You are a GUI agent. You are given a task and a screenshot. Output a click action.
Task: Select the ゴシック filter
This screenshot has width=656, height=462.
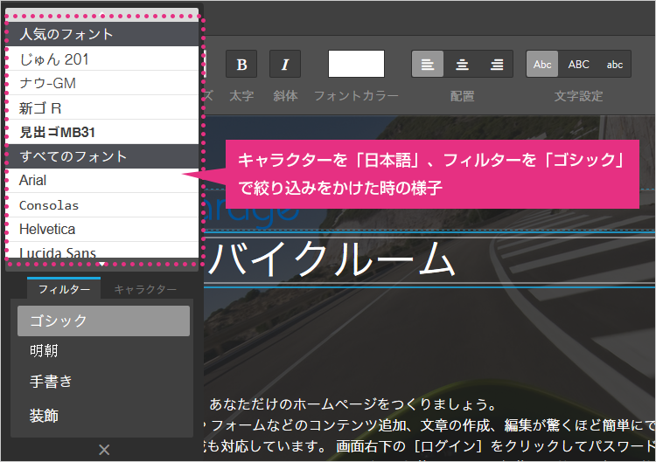(103, 321)
